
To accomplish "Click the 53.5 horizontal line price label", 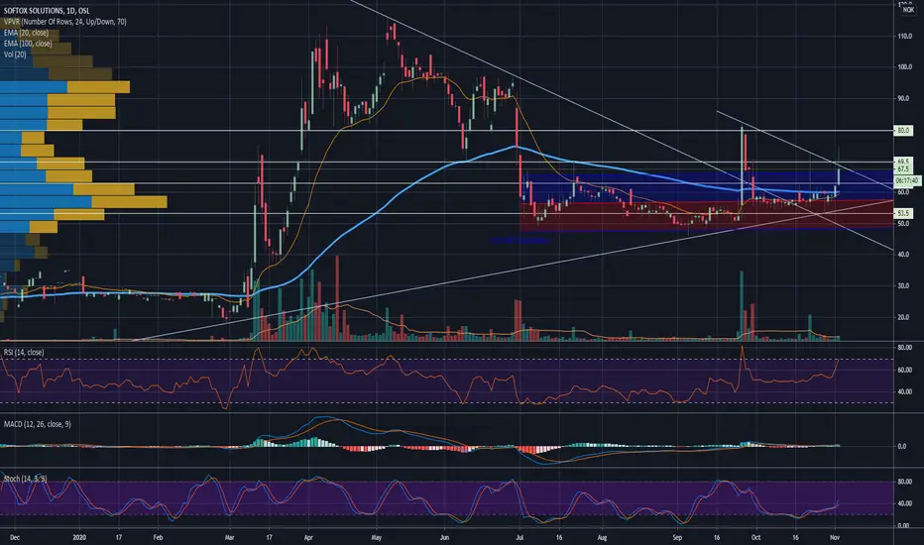I will point(903,213).
